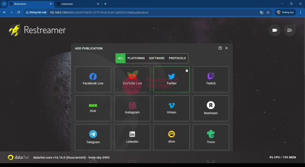Choose the Trovo platform tile
The height and width of the screenshot is (167, 305).
[211, 137]
